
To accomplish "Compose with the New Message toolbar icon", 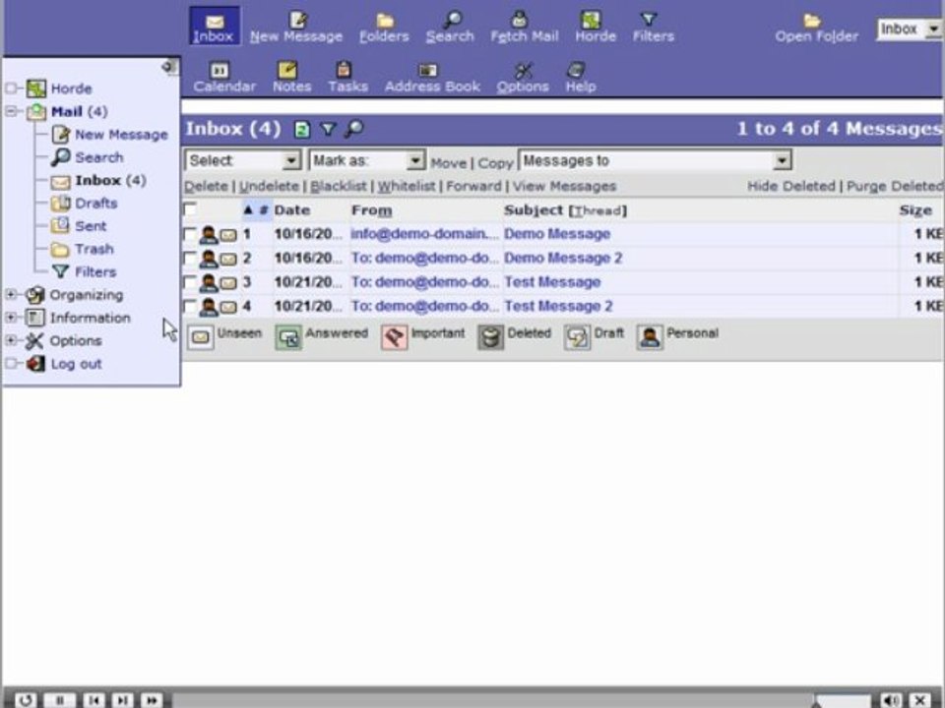I will coord(297,21).
